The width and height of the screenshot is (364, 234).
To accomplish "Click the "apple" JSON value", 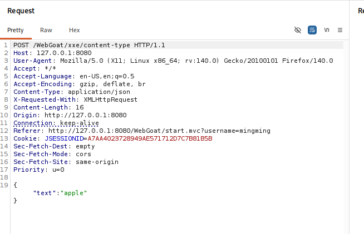I will click(x=73, y=193).
